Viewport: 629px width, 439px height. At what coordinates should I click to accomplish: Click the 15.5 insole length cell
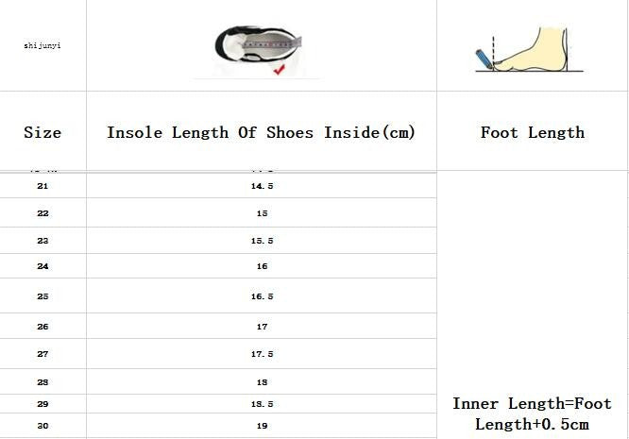262,242
